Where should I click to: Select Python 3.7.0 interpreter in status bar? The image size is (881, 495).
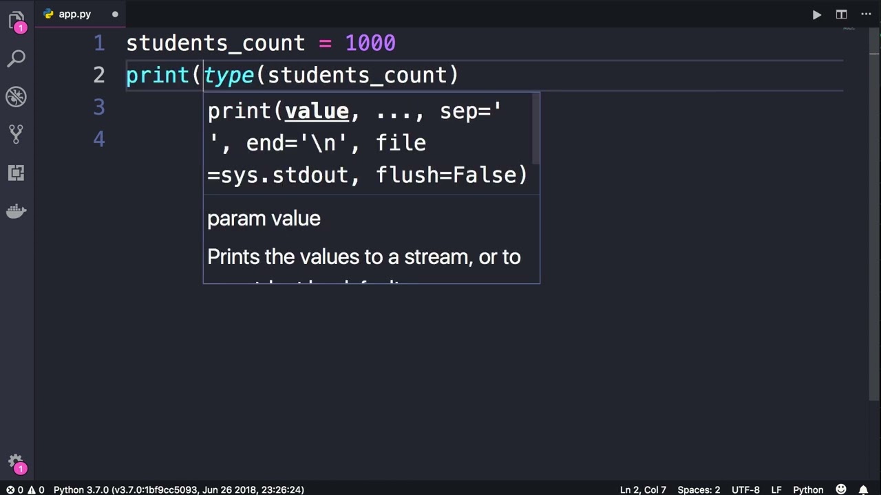point(179,489)
